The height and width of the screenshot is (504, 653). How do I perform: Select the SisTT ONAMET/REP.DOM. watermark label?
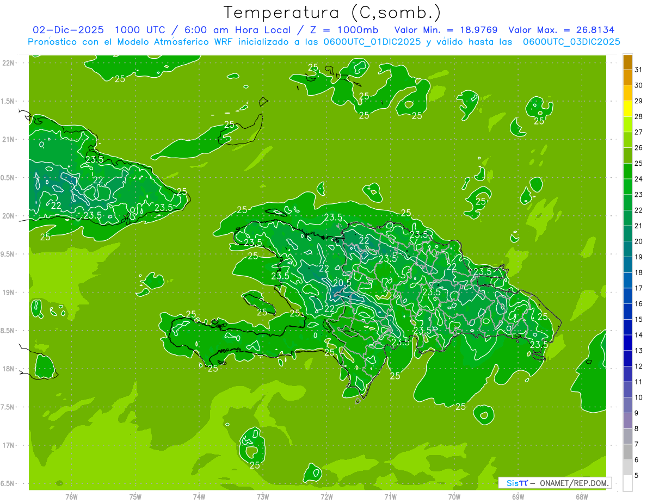pos(554,483)
